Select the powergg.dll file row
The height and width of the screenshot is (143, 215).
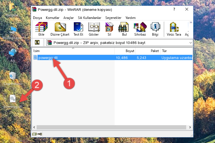112,58
